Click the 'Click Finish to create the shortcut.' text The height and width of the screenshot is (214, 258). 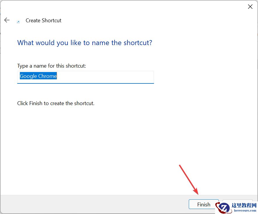[56, 103]
